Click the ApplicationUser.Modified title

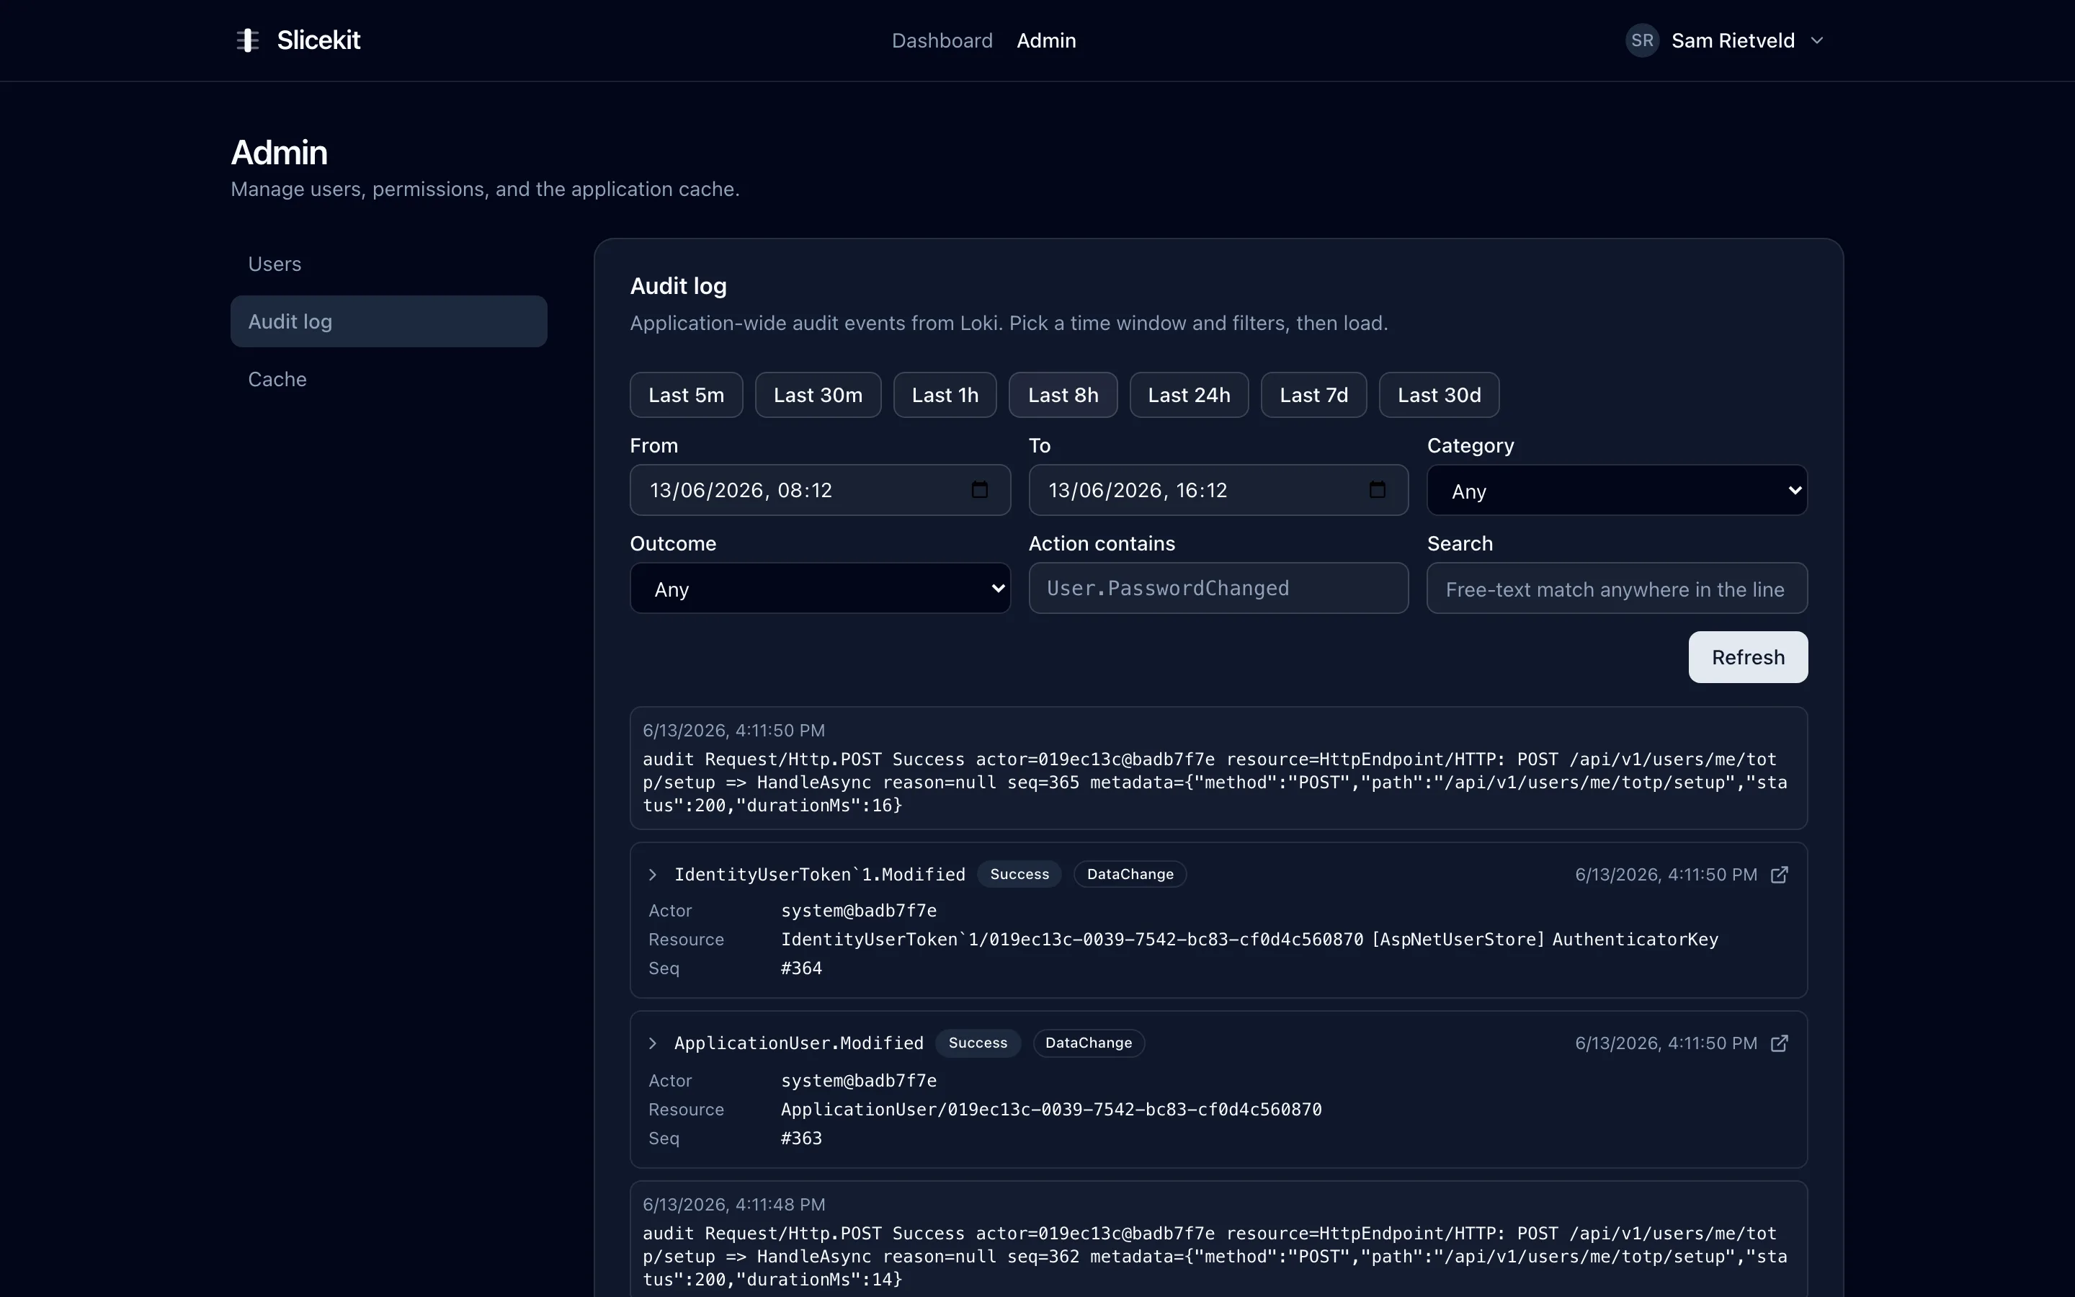click(799, 1043)
